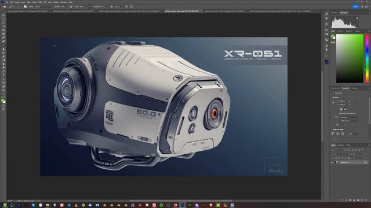
Task: Open the File menu
Action: coord(7,2)
